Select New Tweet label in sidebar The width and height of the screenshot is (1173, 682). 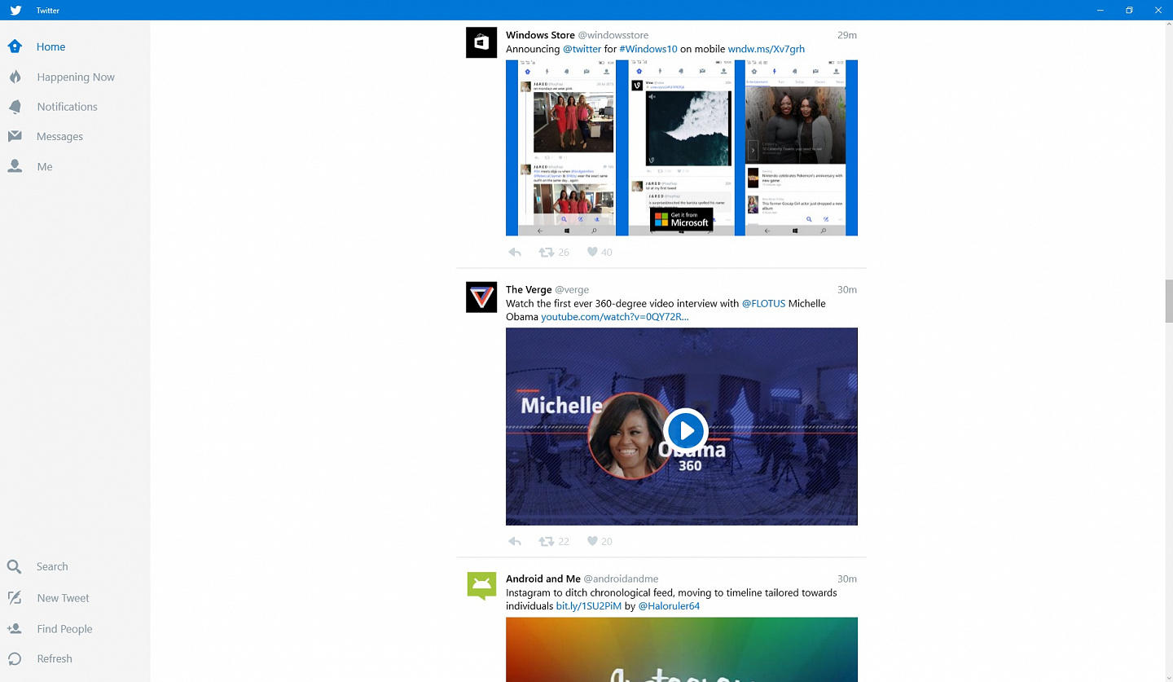[63, 597]
